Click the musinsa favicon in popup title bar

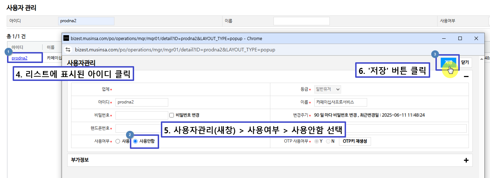tap(66, 38)
